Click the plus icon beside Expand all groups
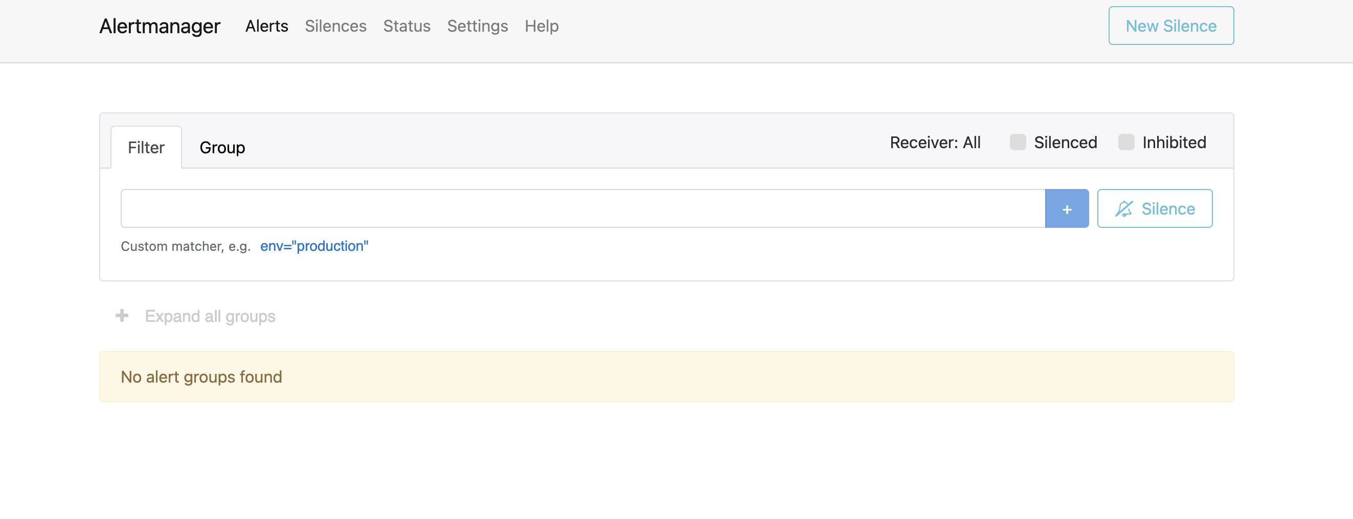Image resolution: width=1353 pixels, height=519 pixels. (122, 316)
